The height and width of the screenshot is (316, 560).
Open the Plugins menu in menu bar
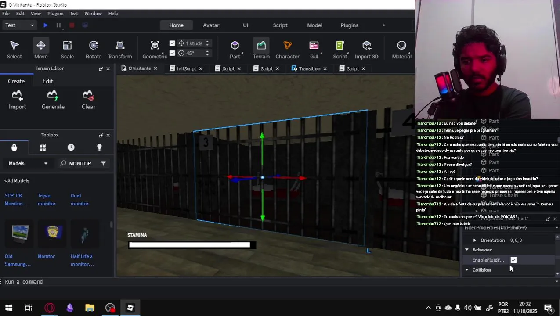point(55,14)
